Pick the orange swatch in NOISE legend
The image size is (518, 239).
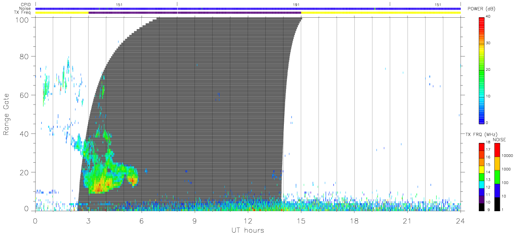tap(497, 163)
